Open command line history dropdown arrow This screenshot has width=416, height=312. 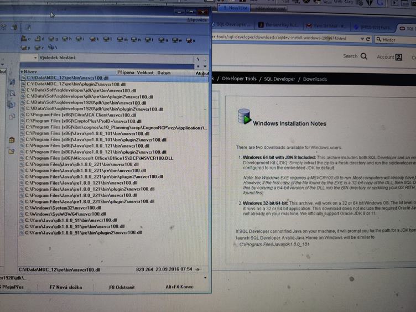tap(205, 278)
